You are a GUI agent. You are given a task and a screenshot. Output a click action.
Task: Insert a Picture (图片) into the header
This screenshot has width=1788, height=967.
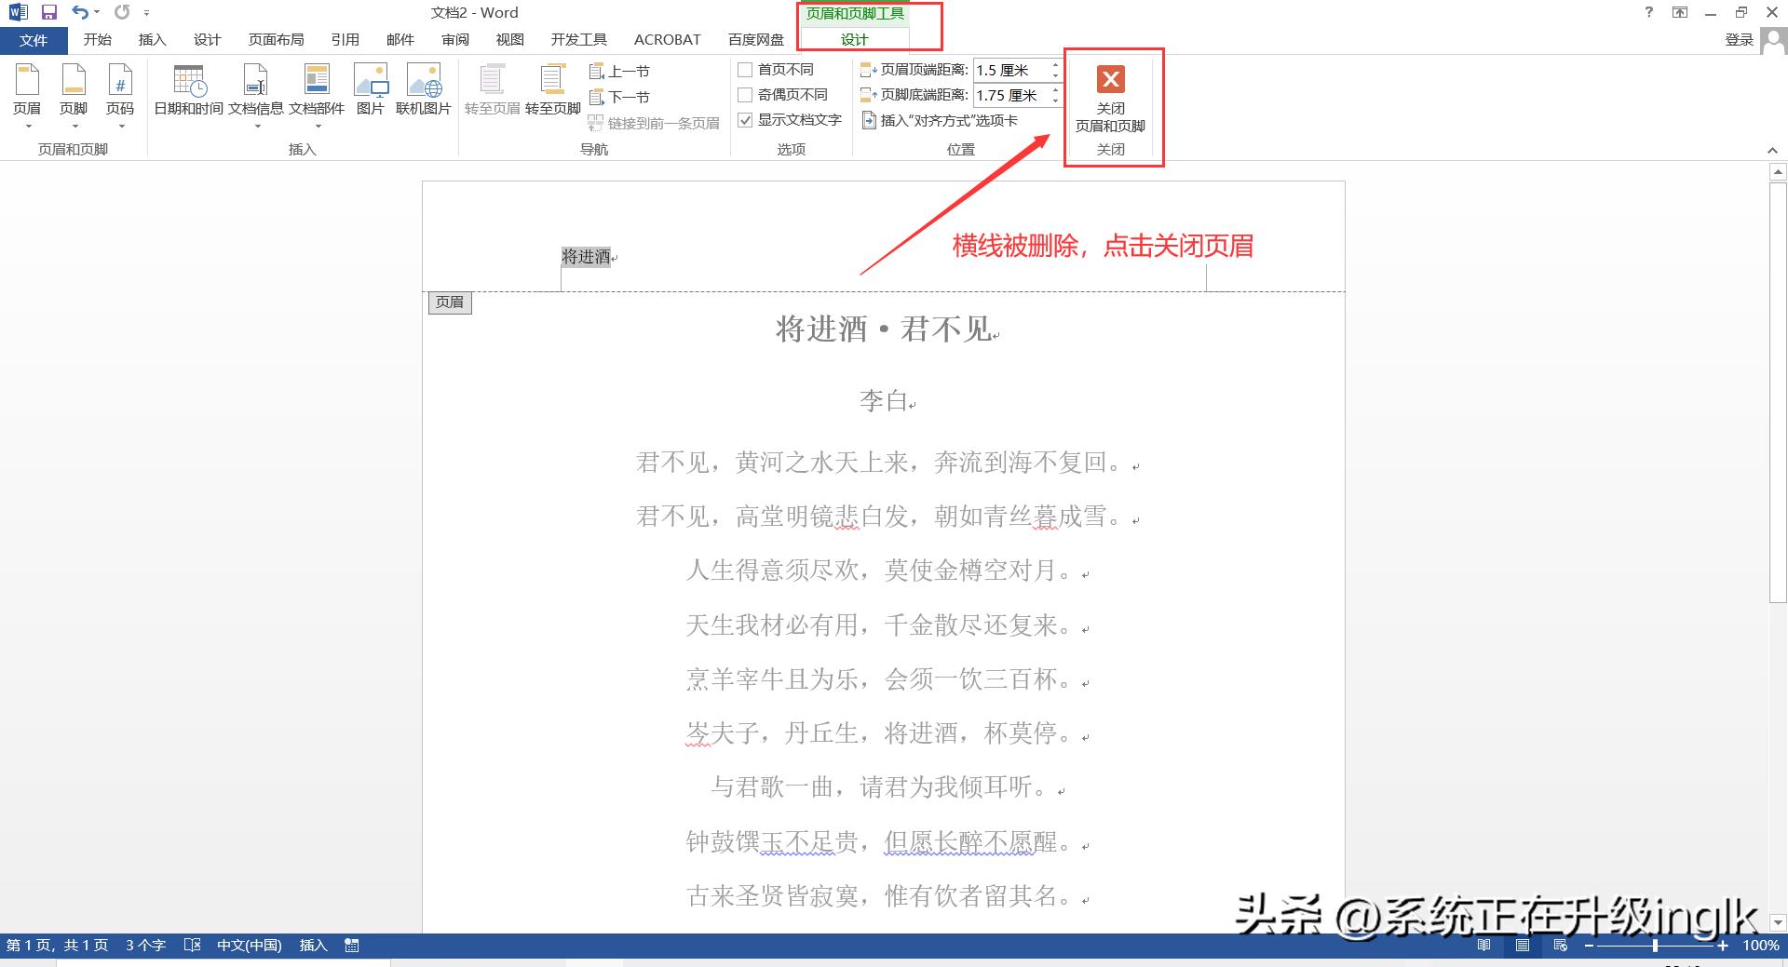coord(370,82)
